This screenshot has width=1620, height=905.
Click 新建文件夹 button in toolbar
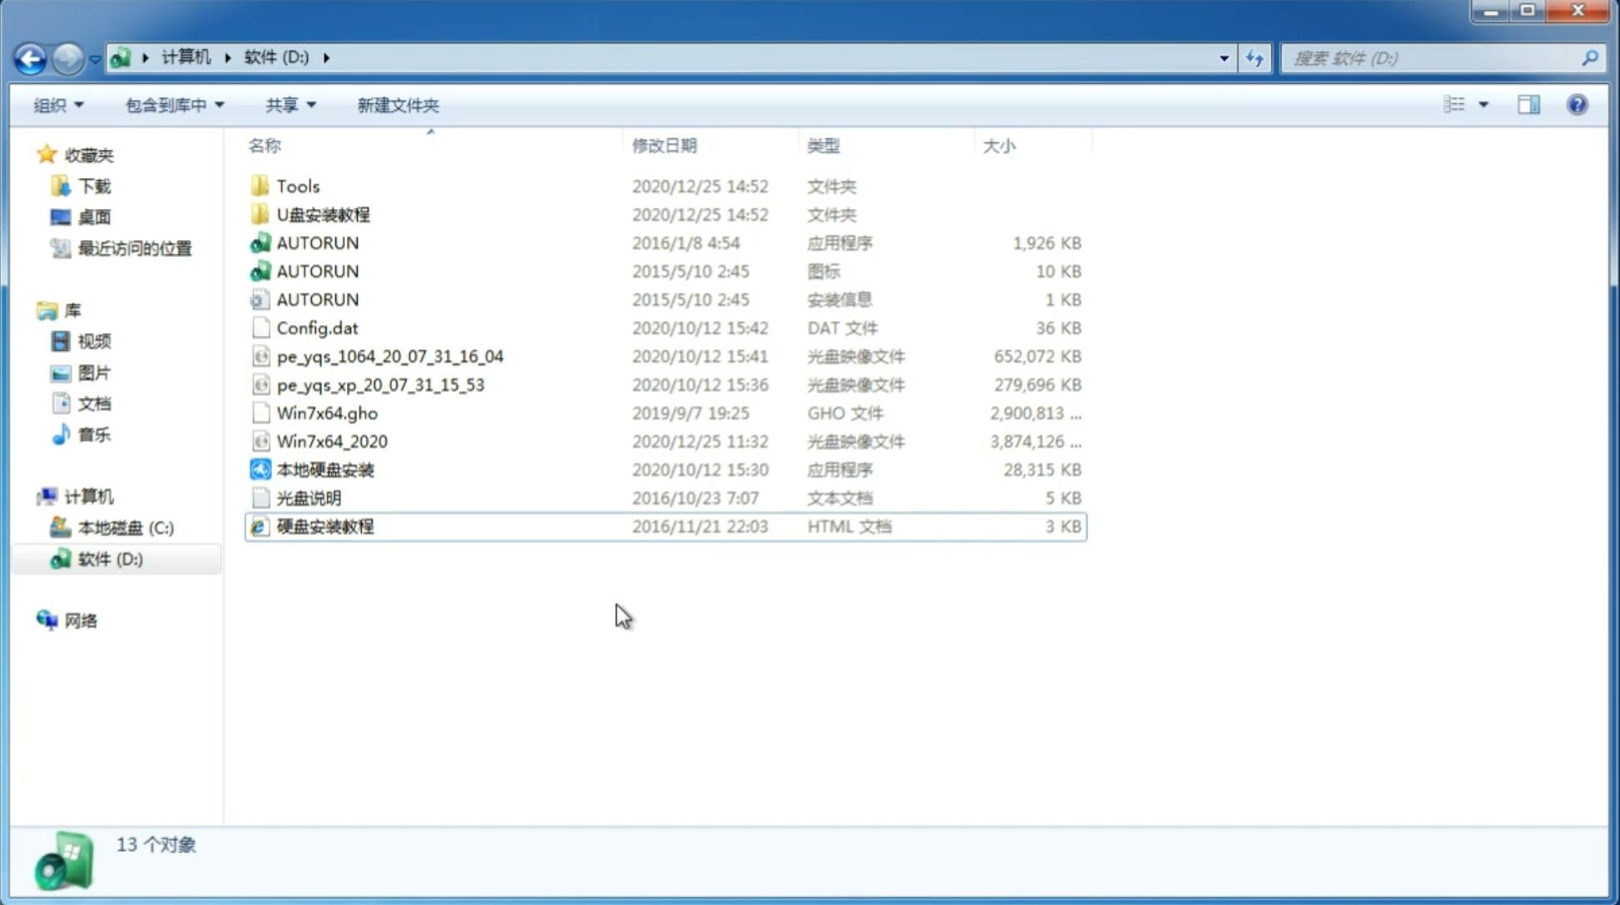click(397, 105)
